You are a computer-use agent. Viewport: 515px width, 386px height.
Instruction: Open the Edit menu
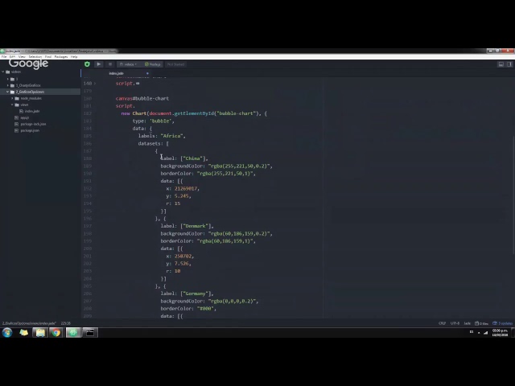click(x=12, y=57)
